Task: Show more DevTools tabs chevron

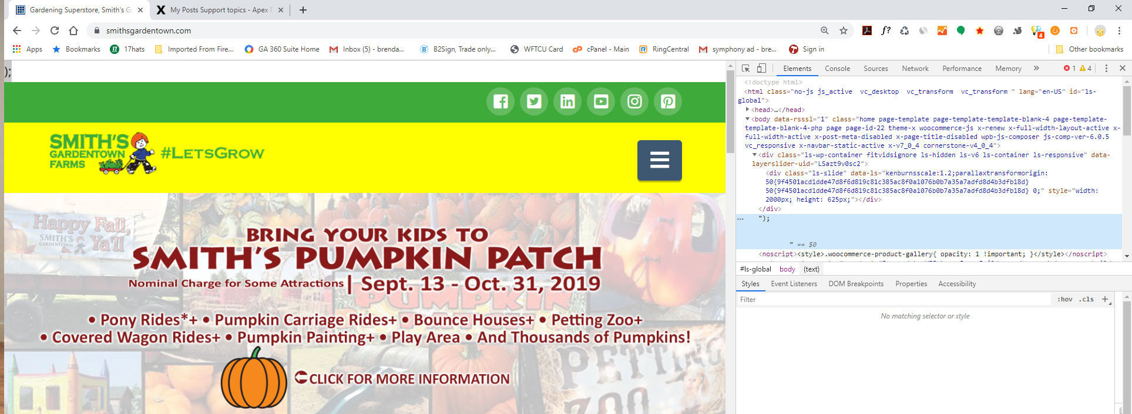Action: [x=1036, y=68]
